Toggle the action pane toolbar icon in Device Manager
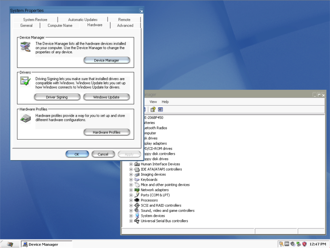 (x=160, y=109)
